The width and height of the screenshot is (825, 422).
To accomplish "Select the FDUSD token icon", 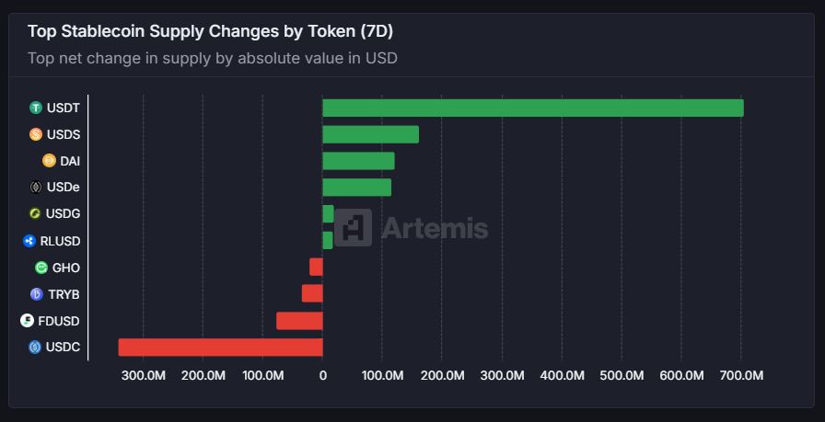I will 27,321.
